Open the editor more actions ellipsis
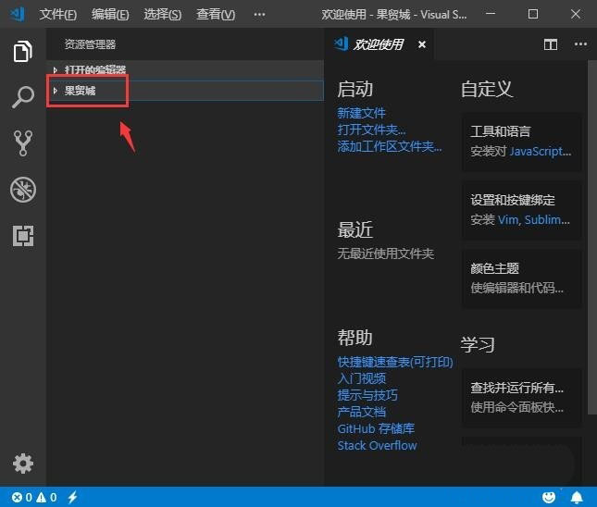Image resolution: width=597 pixels, height=507 pixels. 580,44
